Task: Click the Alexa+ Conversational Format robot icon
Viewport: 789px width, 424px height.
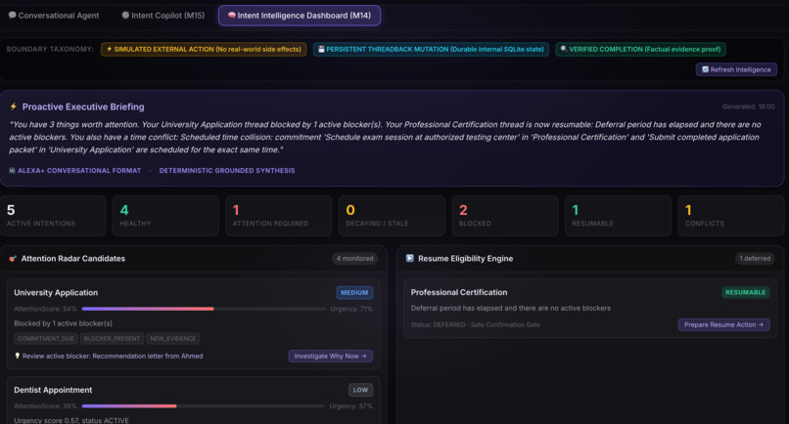Action: pos(12,171)
